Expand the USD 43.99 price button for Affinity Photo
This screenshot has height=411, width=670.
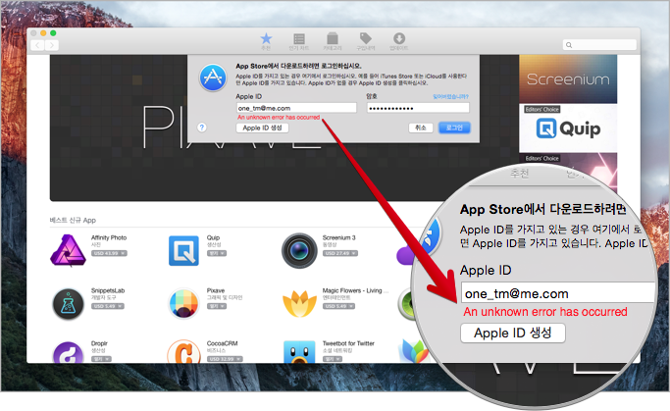(x=110, y=253)
